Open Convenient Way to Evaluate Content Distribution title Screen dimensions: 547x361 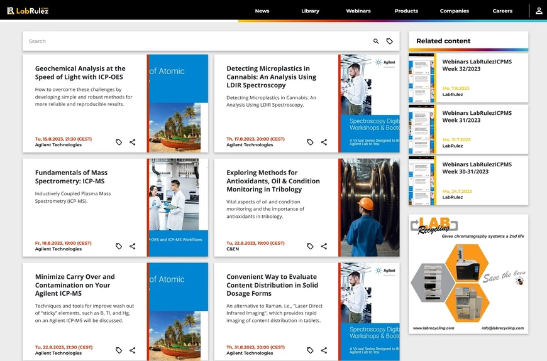click(x=272, y=284)
